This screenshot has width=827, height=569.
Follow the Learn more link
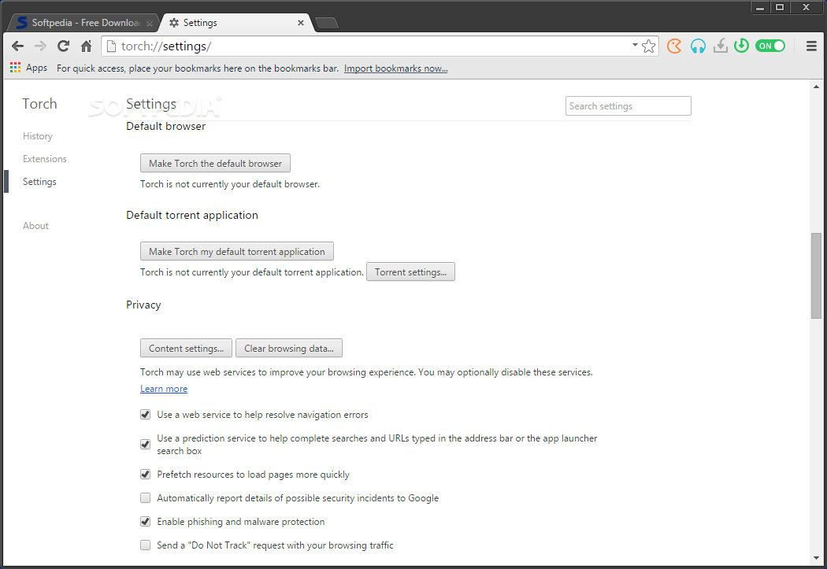click(164, 389)
